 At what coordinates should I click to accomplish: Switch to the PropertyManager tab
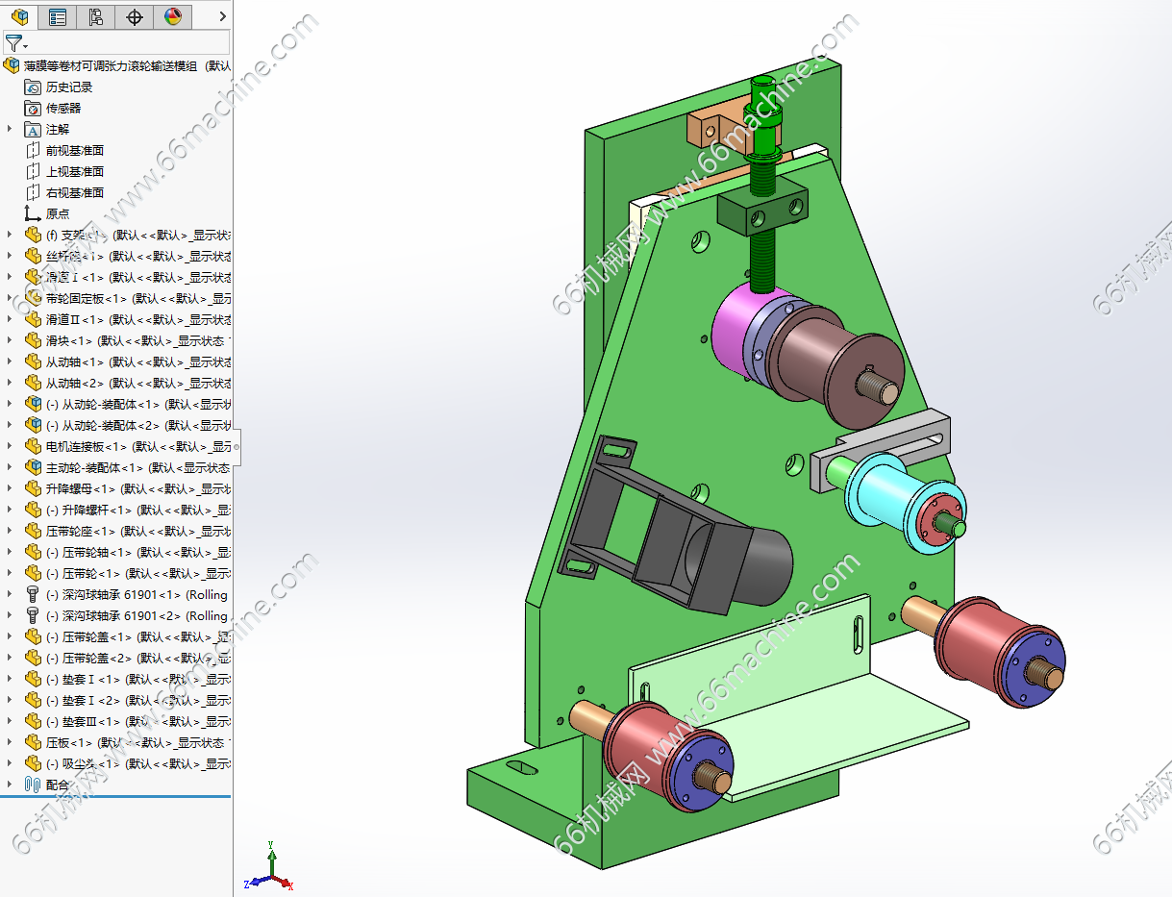(x=58, y=16)
